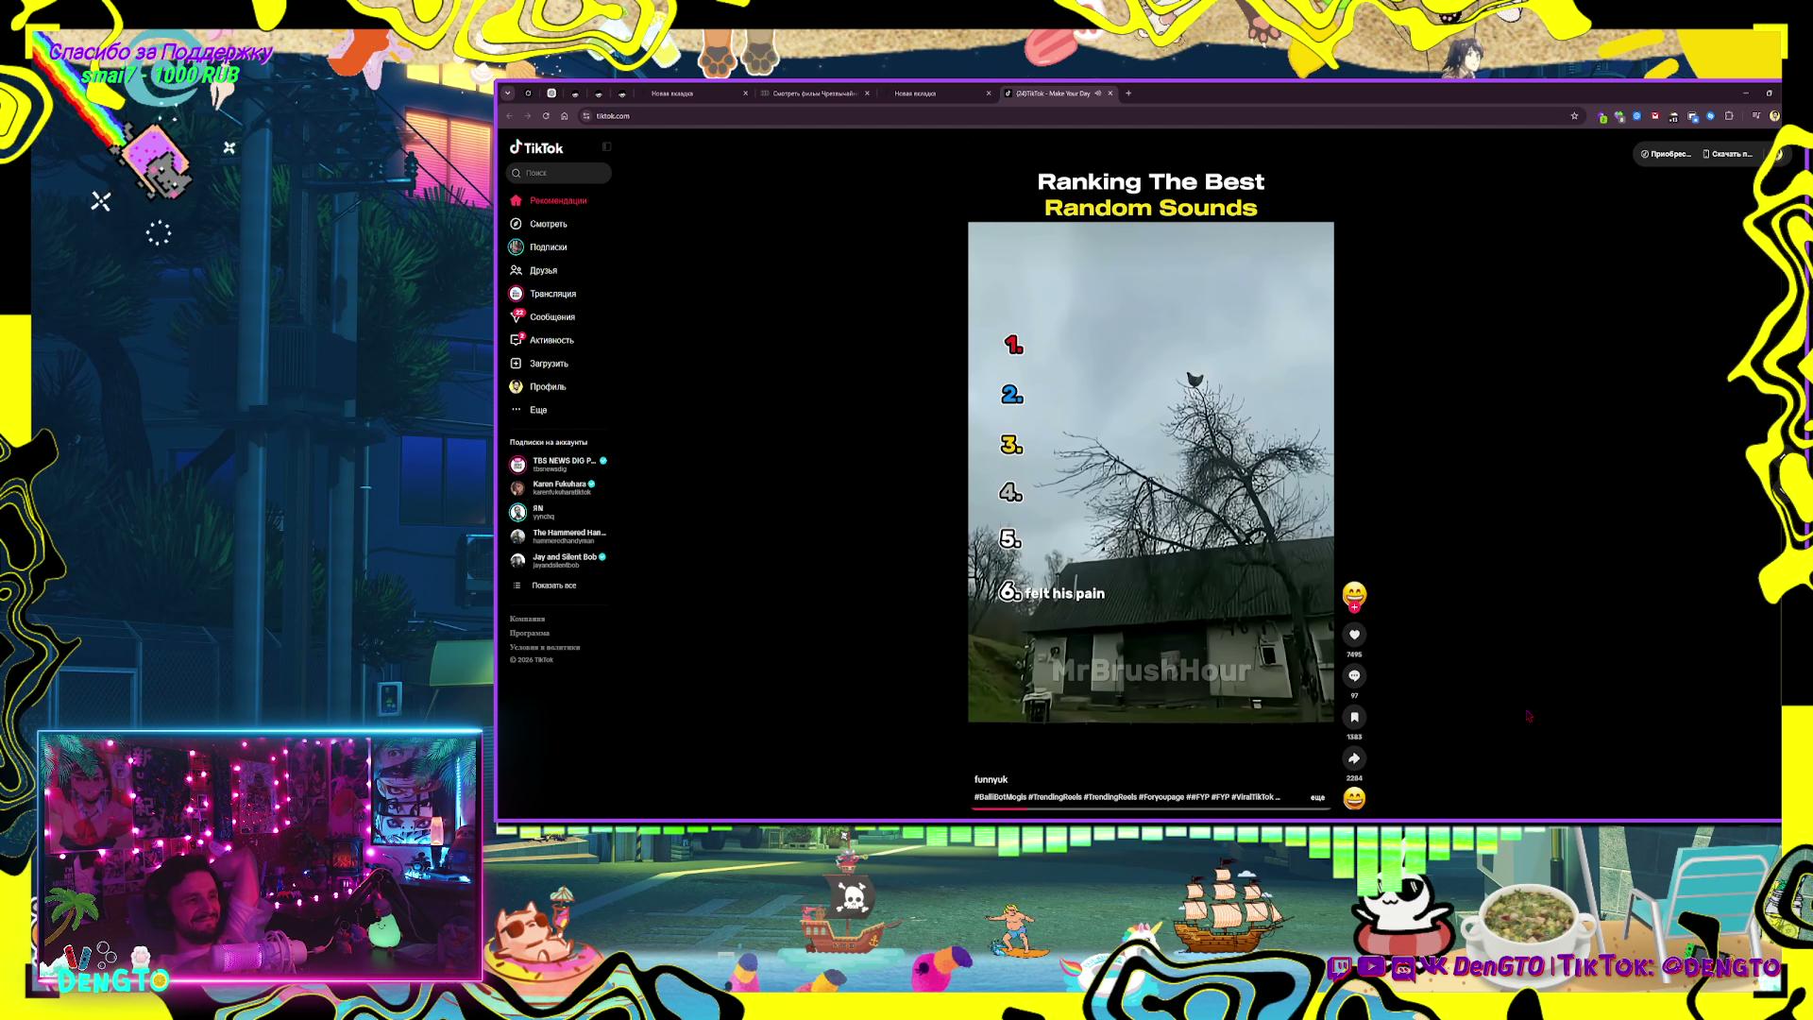
Task: Pause the Ranking Random Sounds video
Action: tap(1151, 472)
